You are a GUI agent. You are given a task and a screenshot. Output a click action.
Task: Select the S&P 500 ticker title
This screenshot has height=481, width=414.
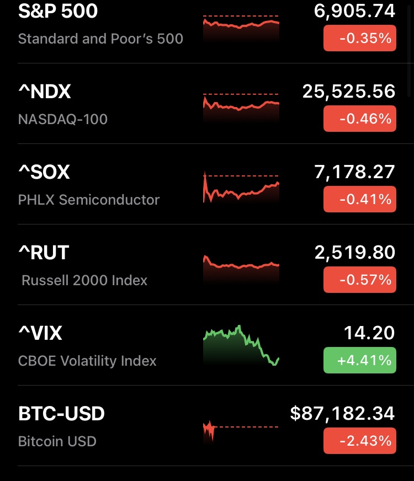[58, 11]
